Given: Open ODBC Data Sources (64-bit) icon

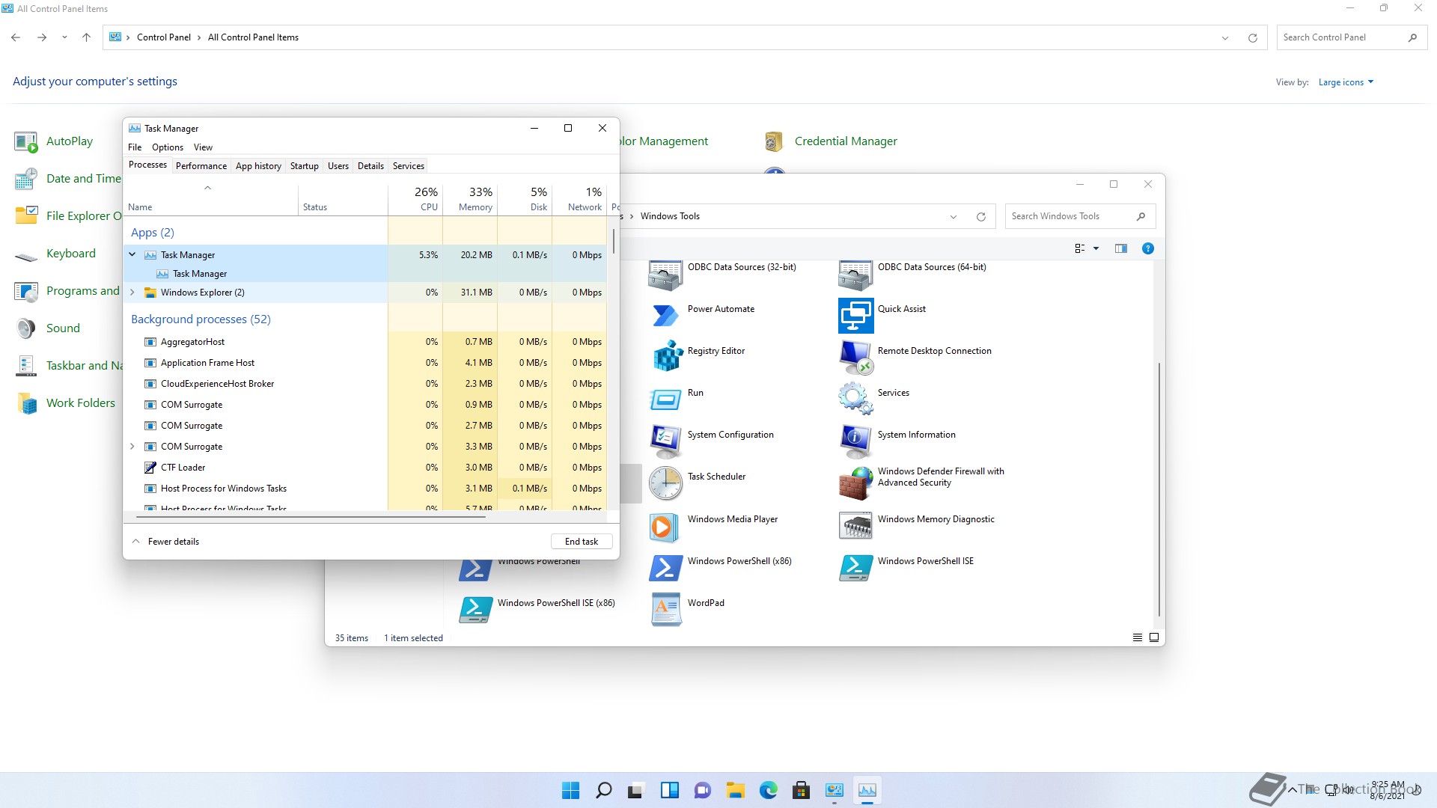Looking at the screenshot, I should [x=855, y=275].
